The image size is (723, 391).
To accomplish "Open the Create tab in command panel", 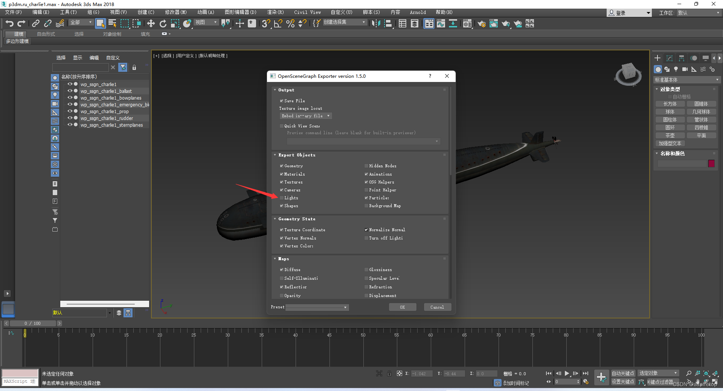I will (657, 58).
